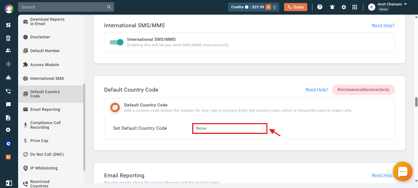Open the messages chat icon in left rail
Screen dimensions: 418x188
[x=8, y=105]
